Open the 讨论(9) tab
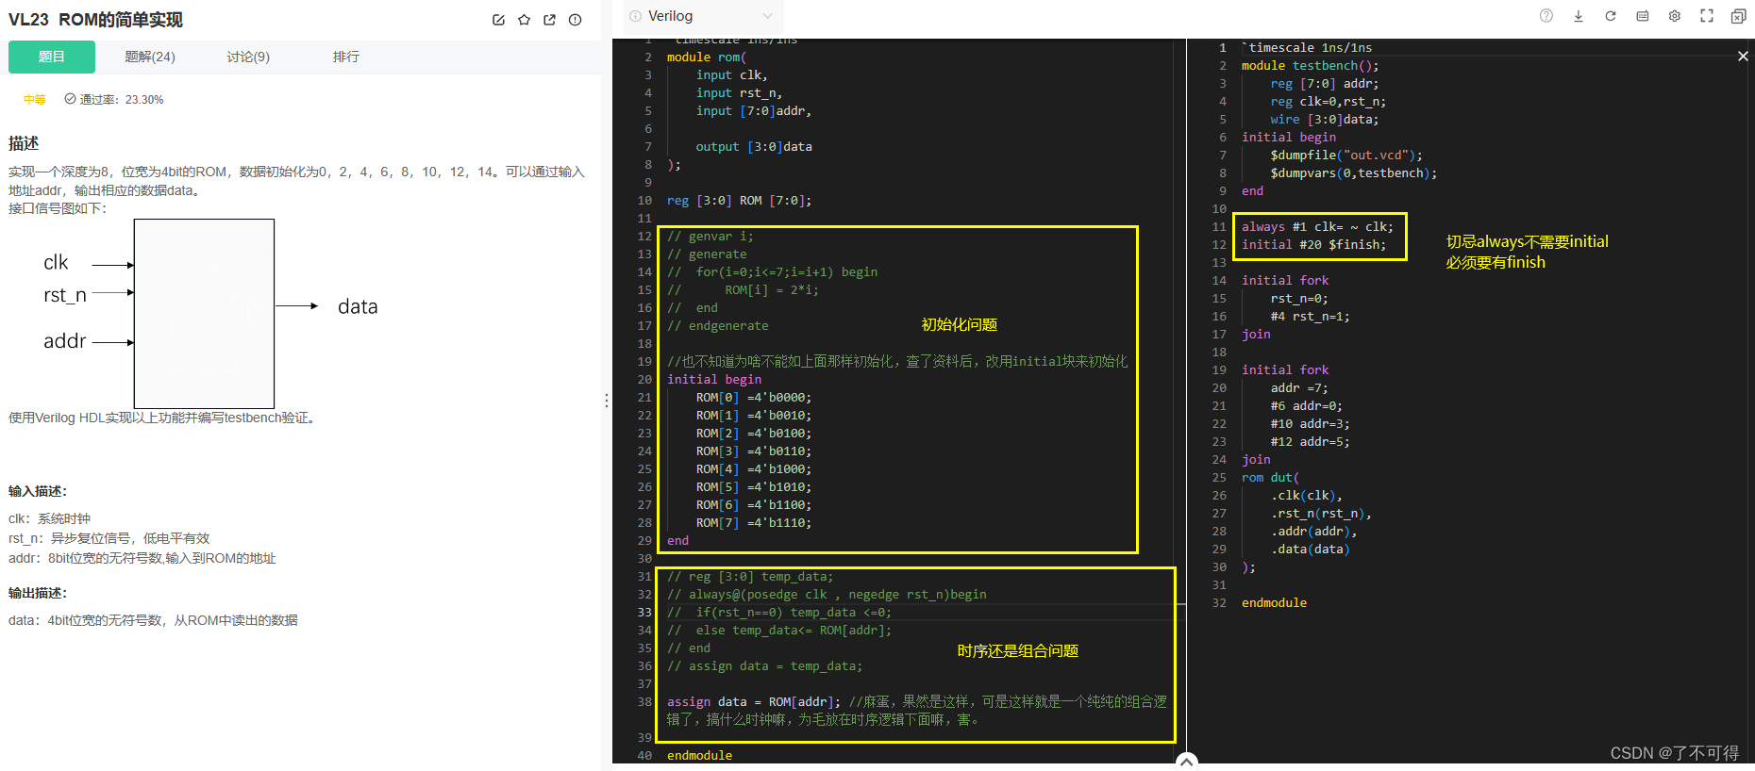Screen dimensions: 1755x771 (248, 57)
